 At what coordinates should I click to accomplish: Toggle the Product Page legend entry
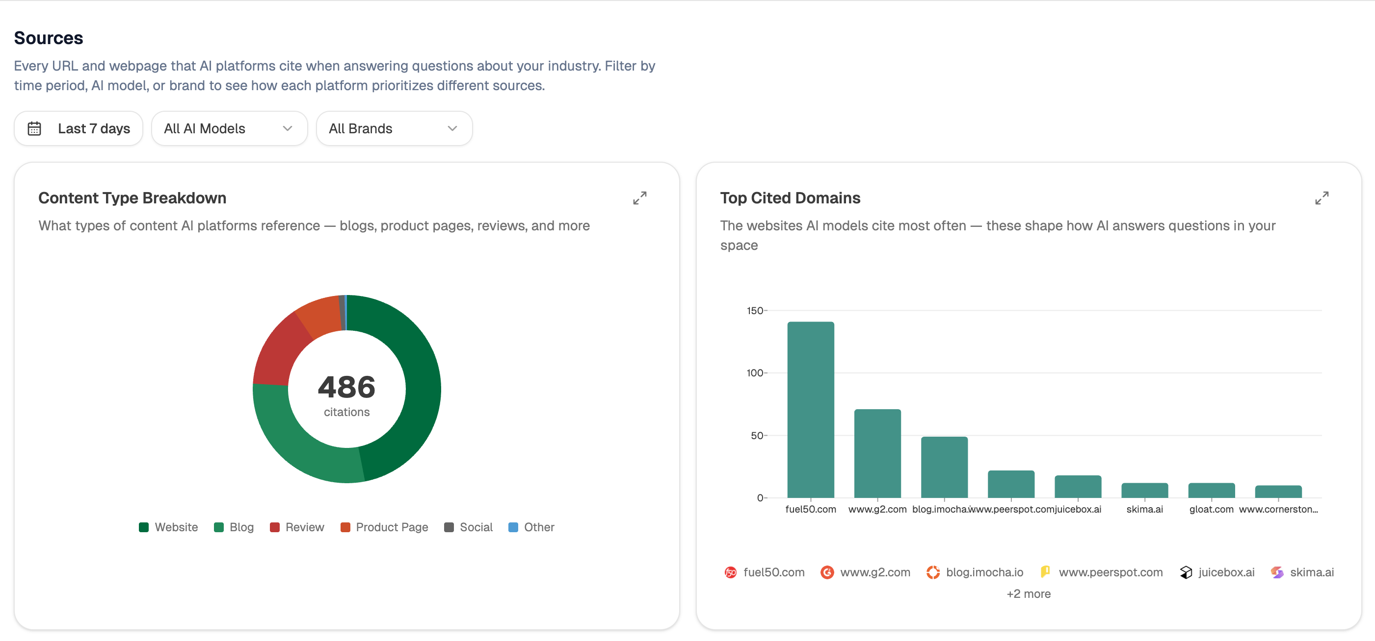pos(384,527)
